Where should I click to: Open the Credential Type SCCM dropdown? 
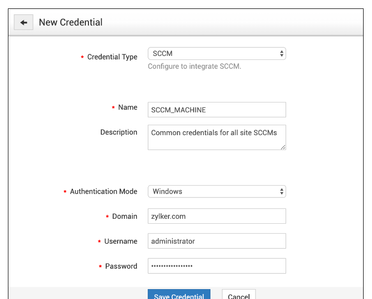[x=216, y=53]
